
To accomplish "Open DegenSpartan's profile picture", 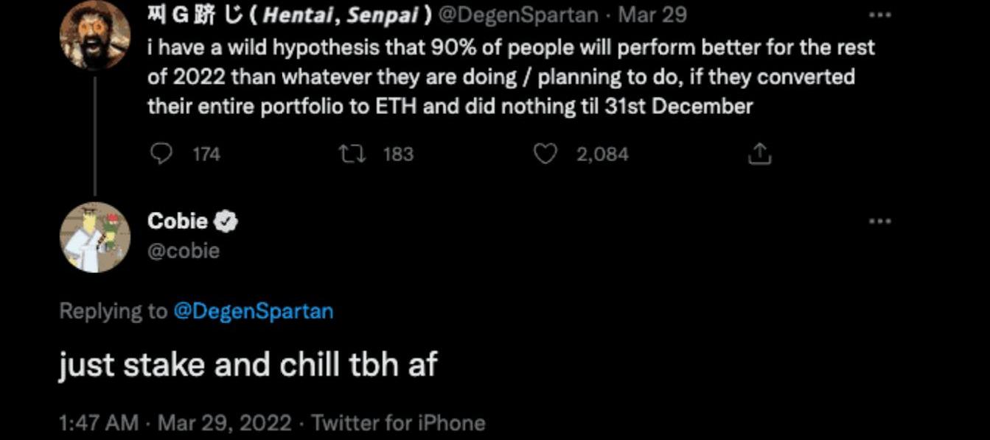I will pyautogui.click(x=94, y=35).
